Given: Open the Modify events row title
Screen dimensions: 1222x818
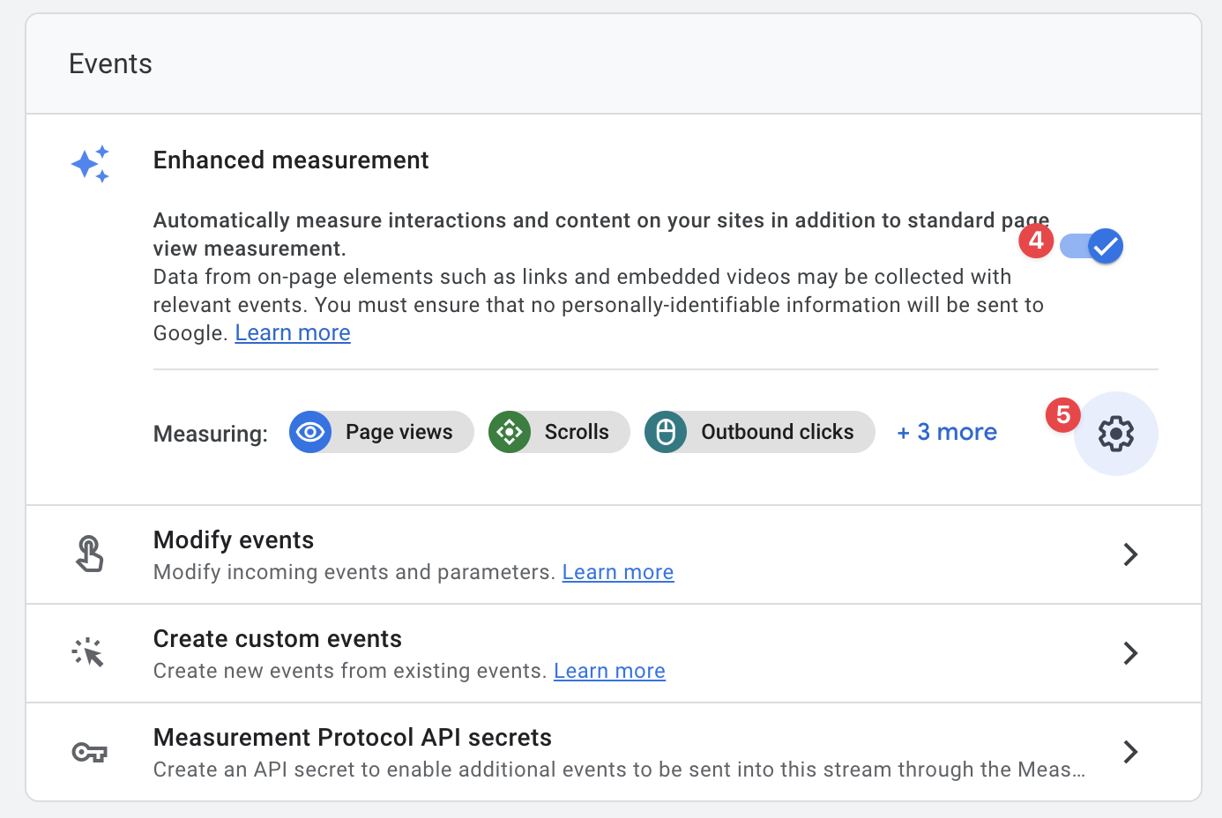Looking at the screenshot, I should (x=234, y=540).
